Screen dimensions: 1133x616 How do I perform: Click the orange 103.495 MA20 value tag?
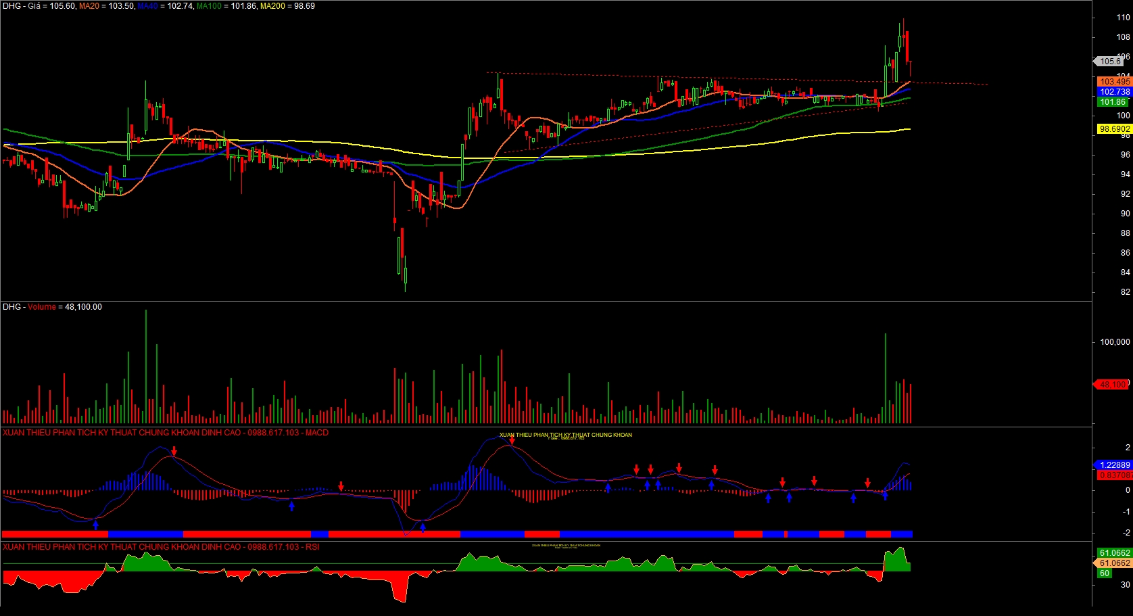pos(1114,82)
